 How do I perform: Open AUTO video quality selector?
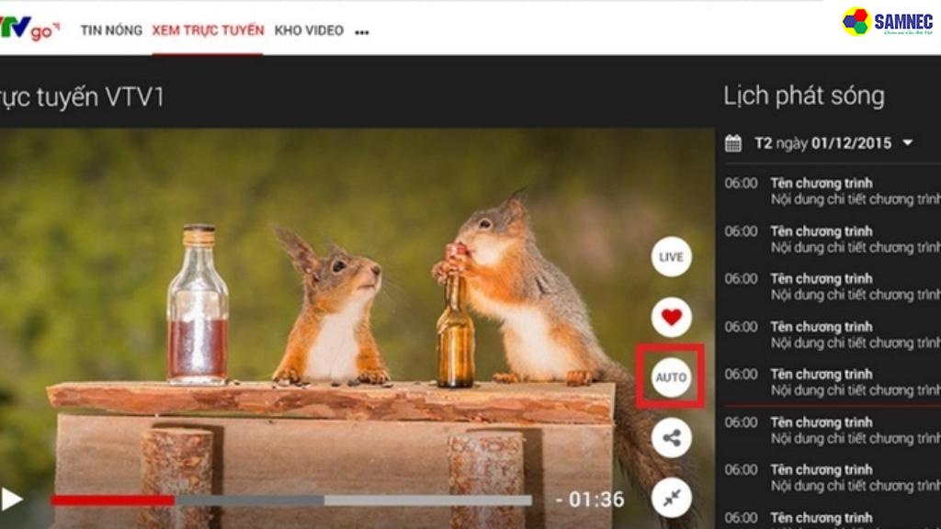(x=670, y=376)
